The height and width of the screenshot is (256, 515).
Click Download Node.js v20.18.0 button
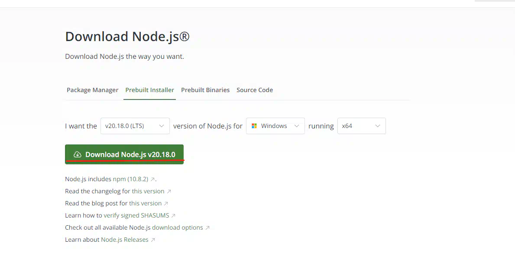click(124, 154)
